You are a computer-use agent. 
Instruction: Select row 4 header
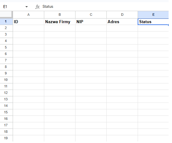[x=6, y=41]
